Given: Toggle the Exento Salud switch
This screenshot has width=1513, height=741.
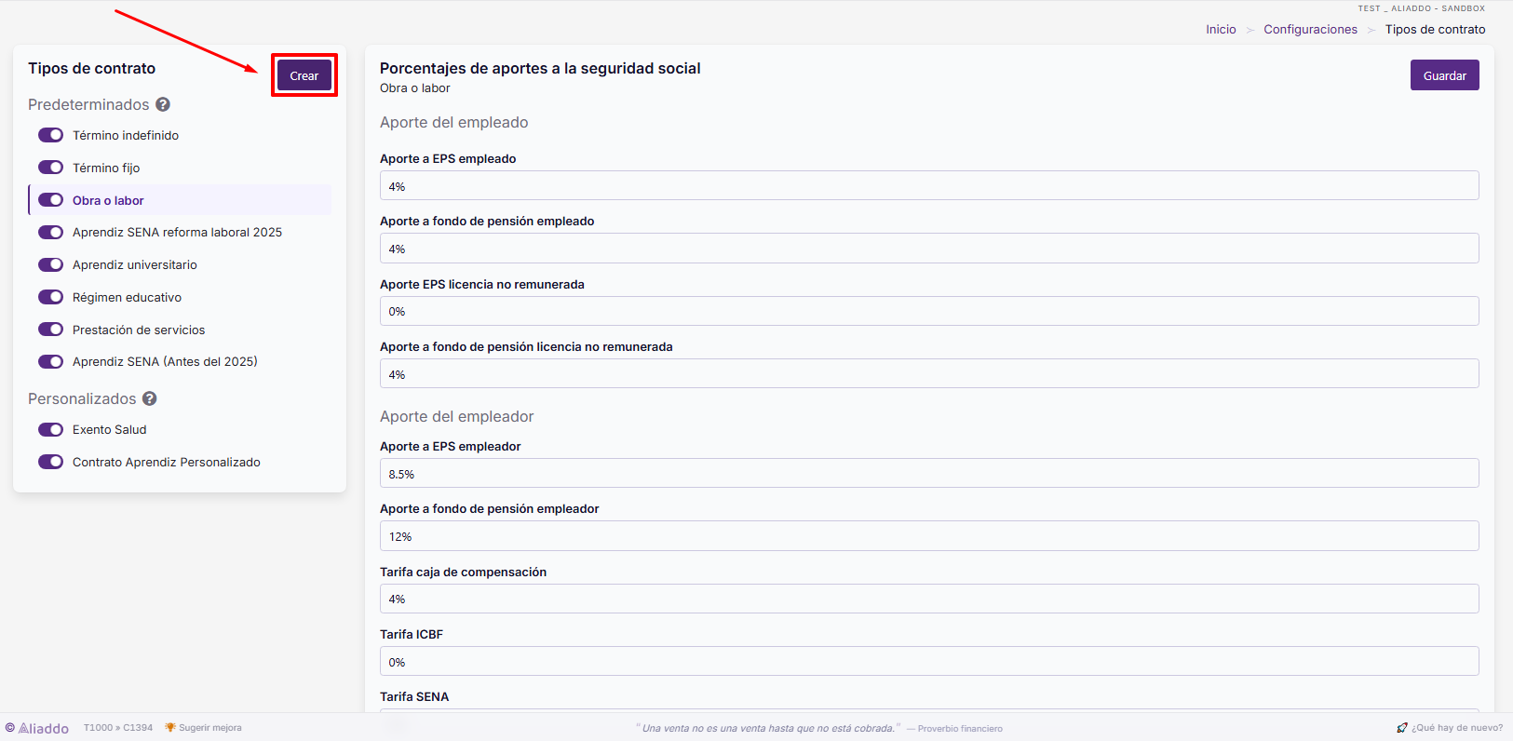Looking at the screenshot, I should click(50, 429).
